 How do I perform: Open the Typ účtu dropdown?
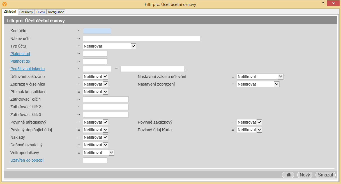[x=110, y=46]
